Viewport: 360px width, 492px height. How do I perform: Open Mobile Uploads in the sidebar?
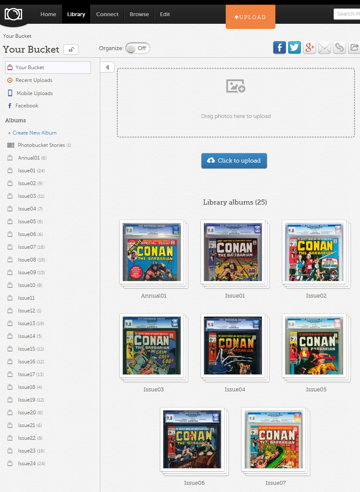click(x=34, y=93)
